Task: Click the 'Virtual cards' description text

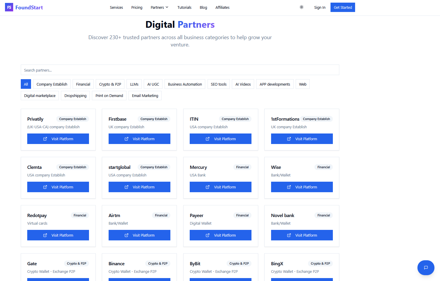Action: pyautogui.click(x=37, y=223)
